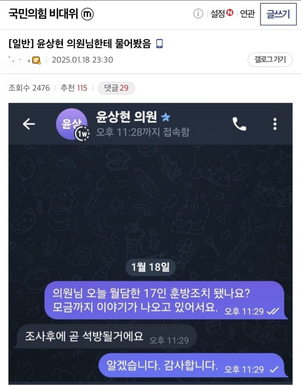
Task: Click the mobile phone icon after the title
Action: [x=160, y=44]
